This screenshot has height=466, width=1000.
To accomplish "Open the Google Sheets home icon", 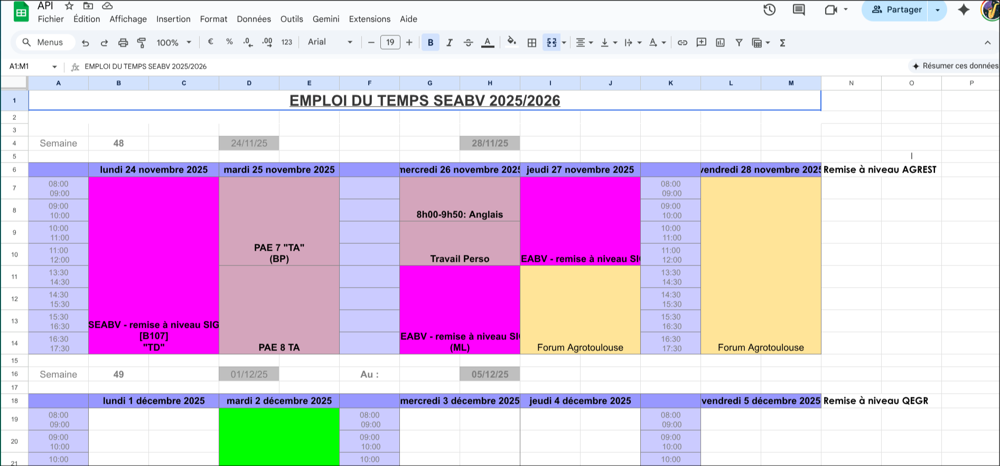I will (x=21, y=12).
